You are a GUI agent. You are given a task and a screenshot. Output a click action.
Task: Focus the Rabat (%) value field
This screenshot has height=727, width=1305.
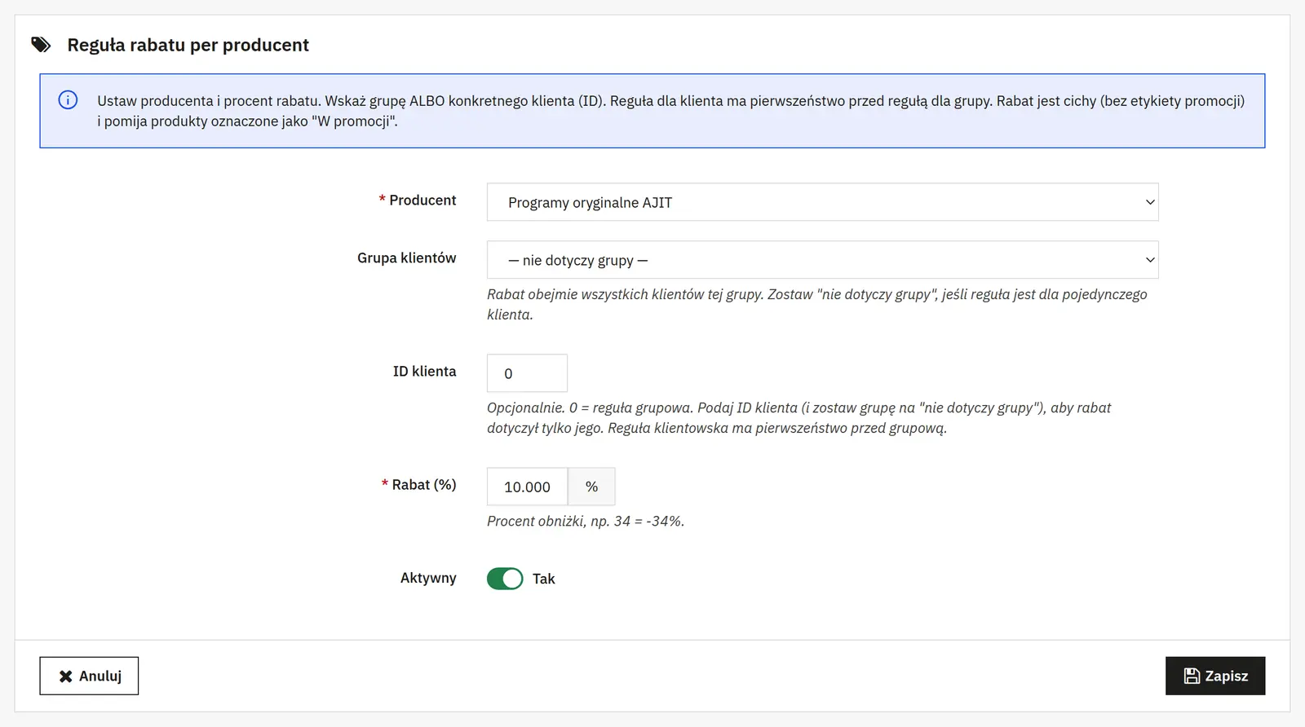pos(527,487)
